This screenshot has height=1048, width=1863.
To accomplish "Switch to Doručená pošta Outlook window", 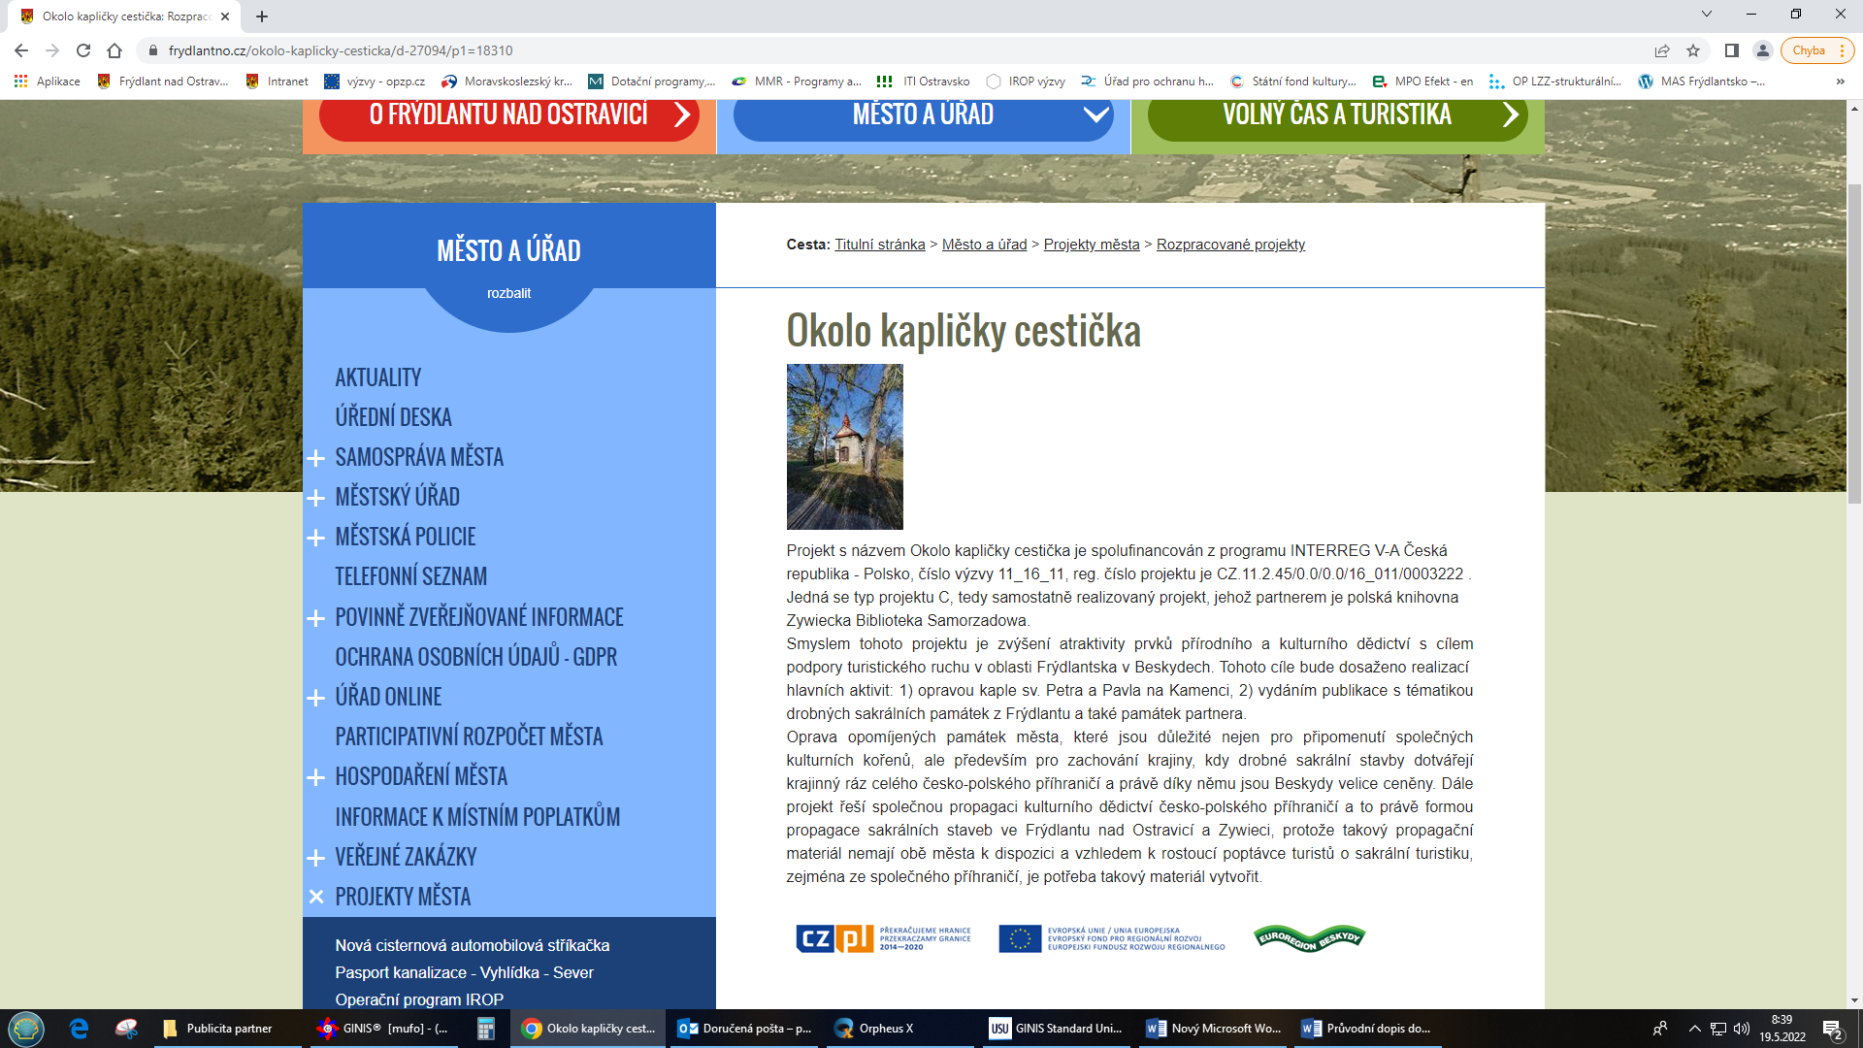I will 744,1029.
